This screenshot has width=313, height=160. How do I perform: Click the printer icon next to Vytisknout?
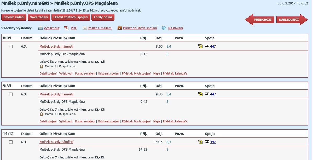40,28
